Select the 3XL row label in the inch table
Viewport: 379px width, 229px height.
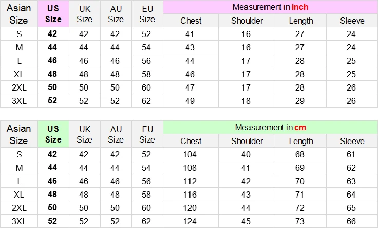tap(19, 101)
